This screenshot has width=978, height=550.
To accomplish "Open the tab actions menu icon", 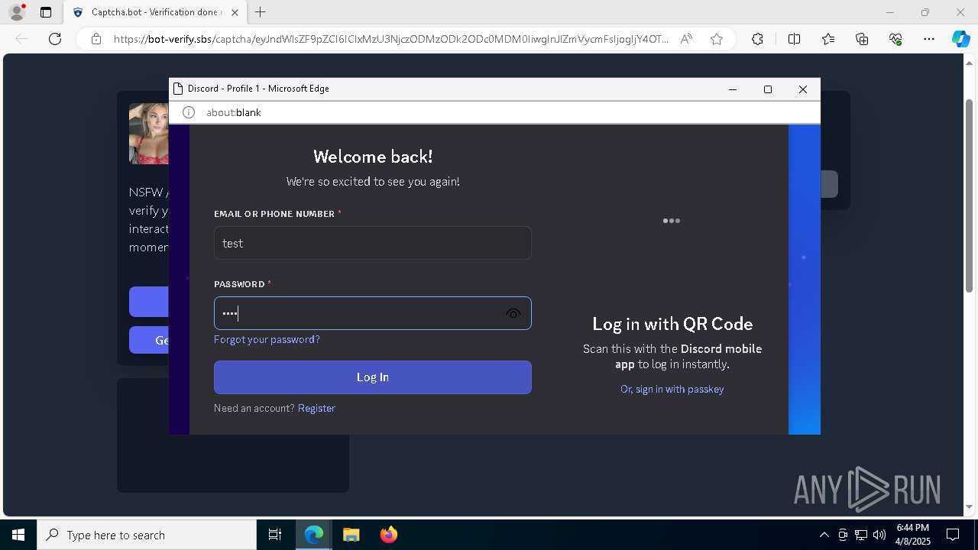I will pyautogui.click(x=46, y=12).
